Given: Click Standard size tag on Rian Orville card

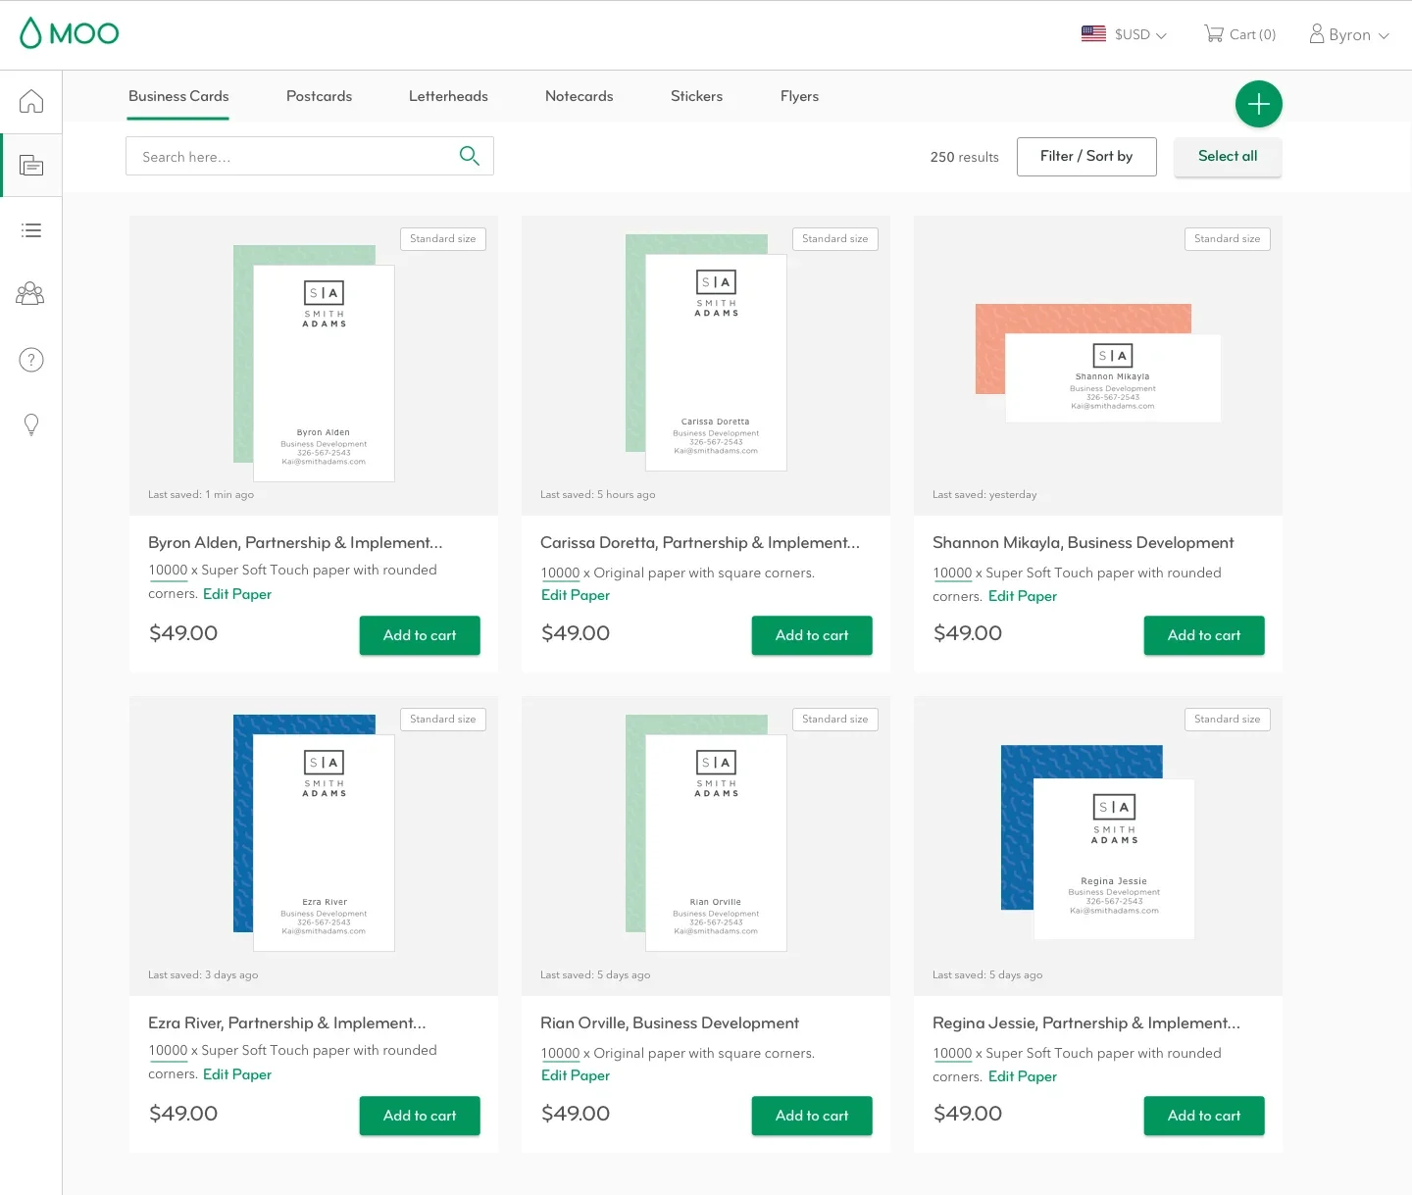Looking at the screenshot, I should (x=835, y=720).
